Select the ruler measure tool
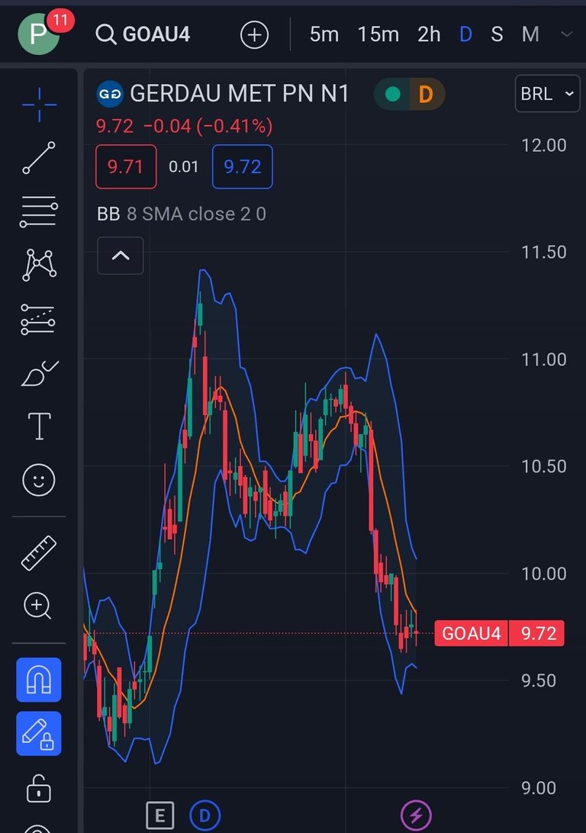This screenshot has width=586, height=833. (x=38, y=553)
